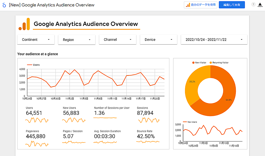
Task: Open the help question mark icon
Action: click(253, 5)
